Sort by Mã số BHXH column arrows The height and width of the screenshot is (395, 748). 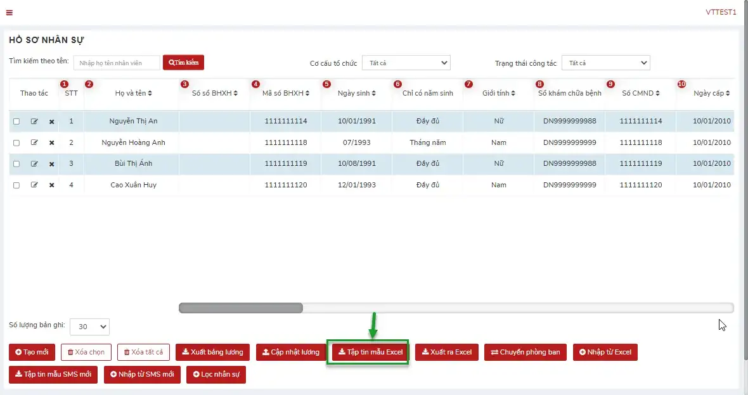(x=307, y=94)
